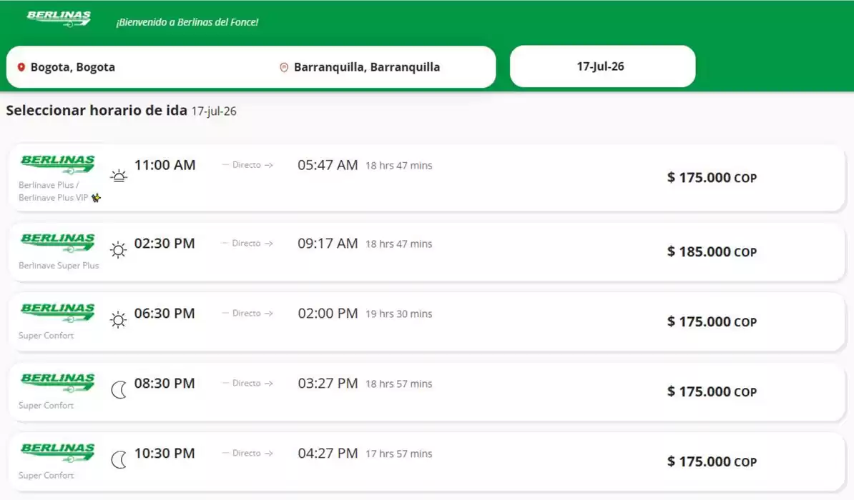Click the sunrise icon next to 11:00 AM
Screen dimensions: 854x500
click(119, 176)
